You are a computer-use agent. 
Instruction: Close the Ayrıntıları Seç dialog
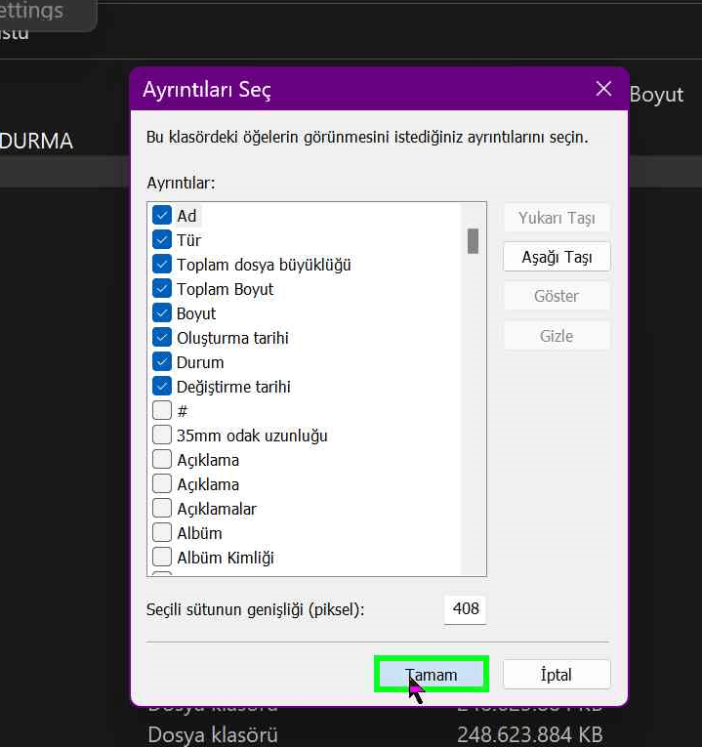pyautogui.click(x=603, y=89)
